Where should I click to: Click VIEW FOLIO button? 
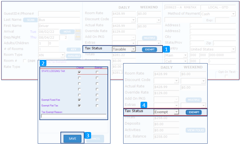(195, 130)
